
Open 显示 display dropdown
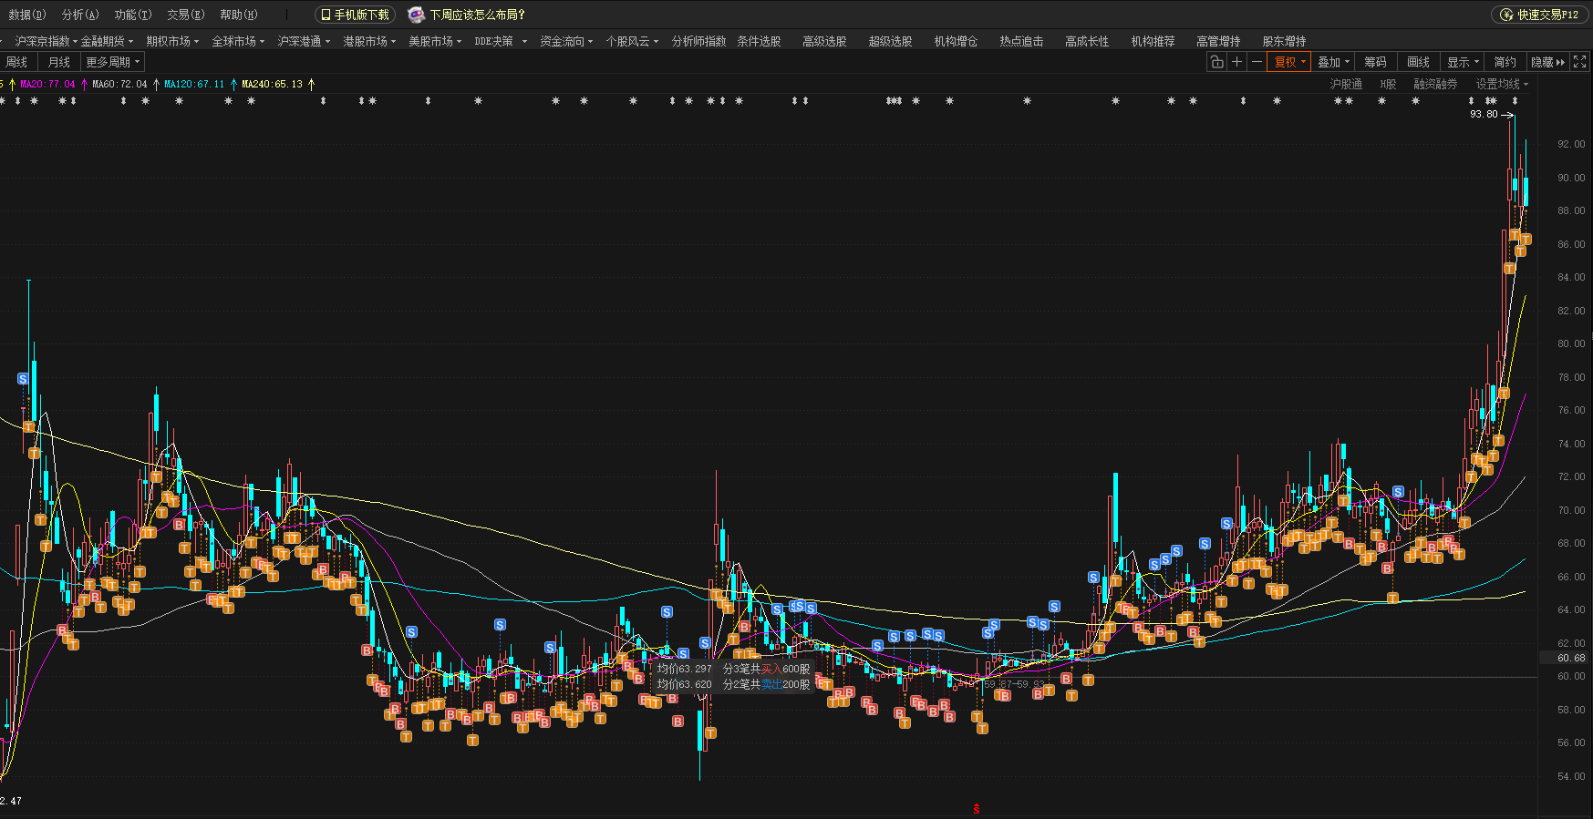point(1463,62)
